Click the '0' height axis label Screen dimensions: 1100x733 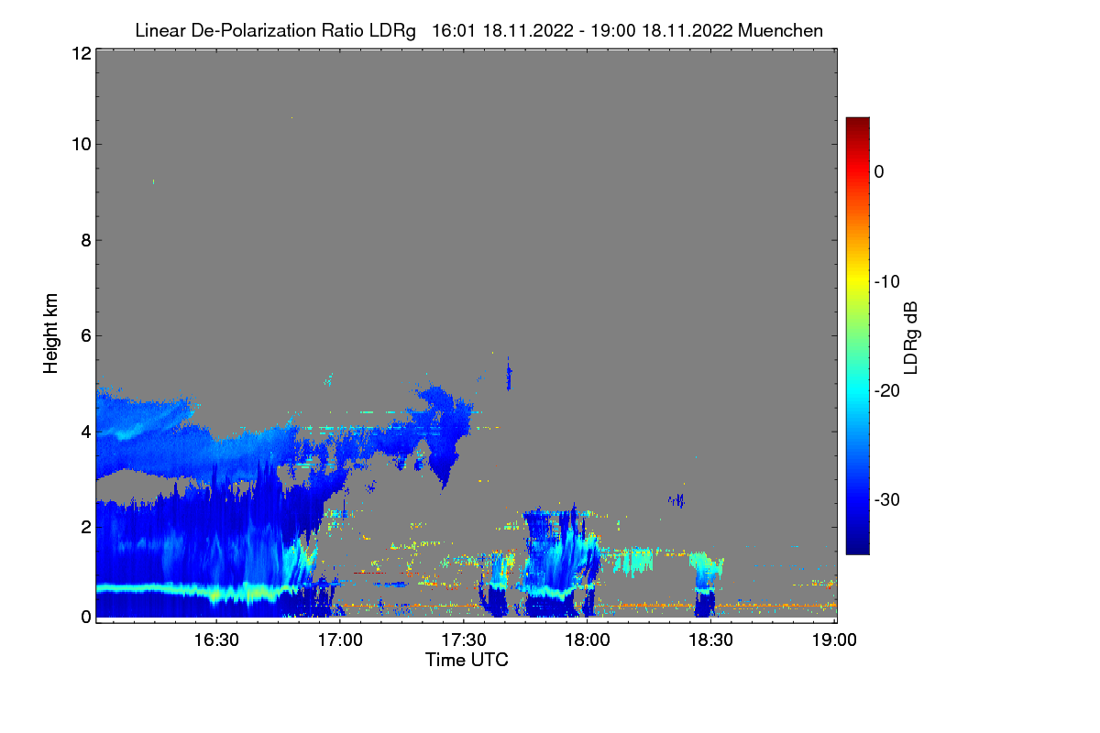pyautogui.click(x=85, y=617)
